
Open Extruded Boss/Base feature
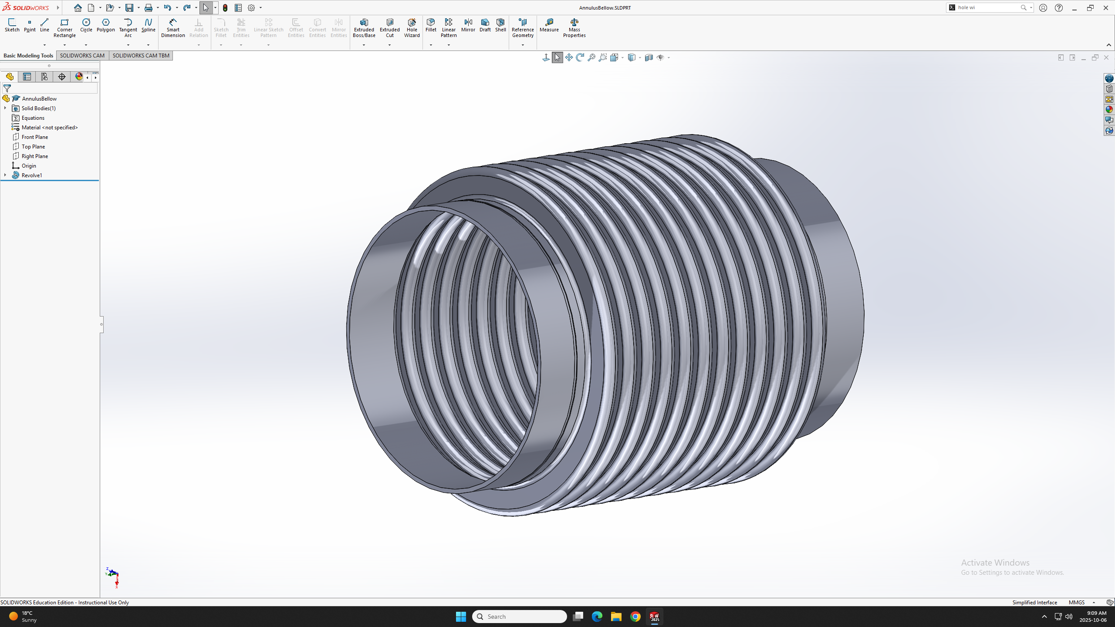tap(364, 28)
